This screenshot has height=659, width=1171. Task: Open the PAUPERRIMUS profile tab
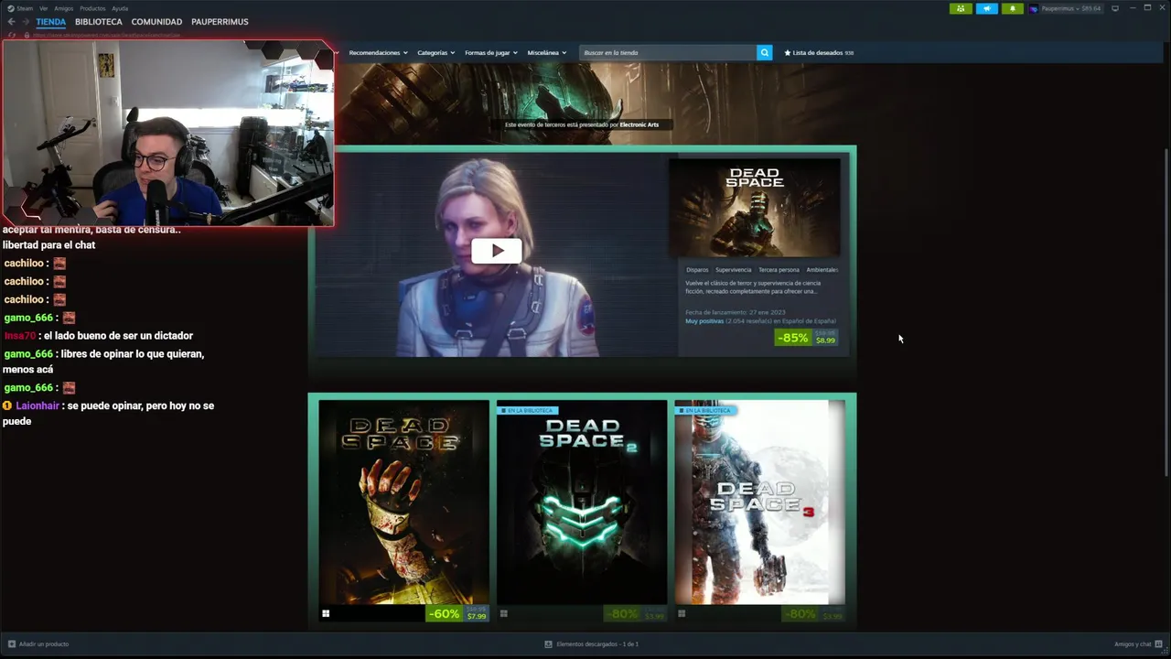pos(220,22)
